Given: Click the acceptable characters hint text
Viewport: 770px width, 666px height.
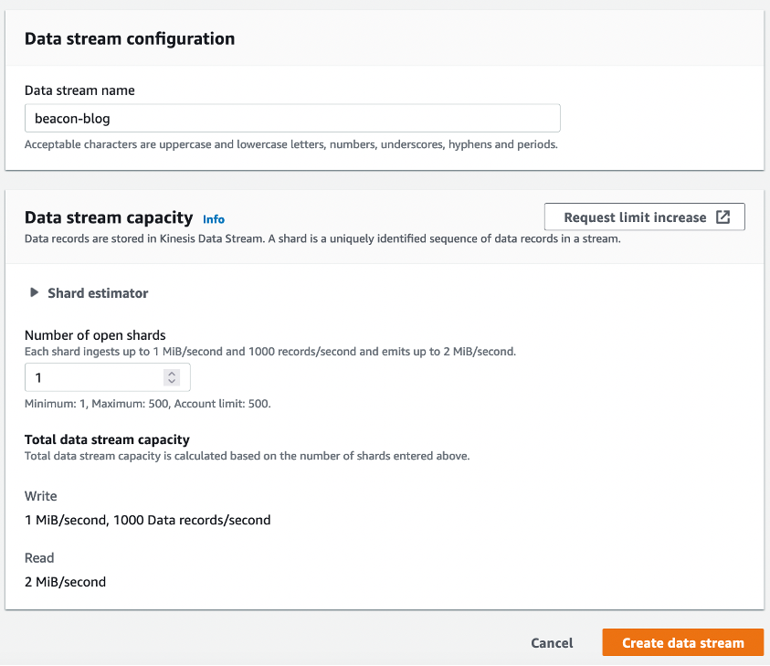Looking at the screenshot, I should pyautogui.click(x=290, y=144).
